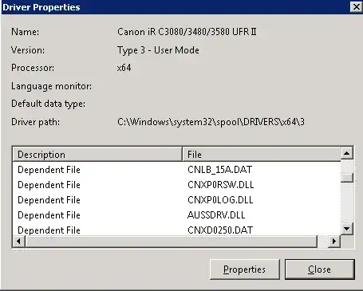Click Dependent File beside AUSSDRV.DLL

click(49, 215)
